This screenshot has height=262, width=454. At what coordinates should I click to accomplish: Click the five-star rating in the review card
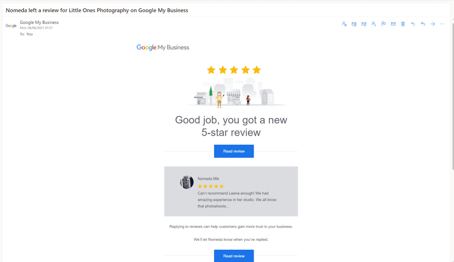[x=211, y=186]
